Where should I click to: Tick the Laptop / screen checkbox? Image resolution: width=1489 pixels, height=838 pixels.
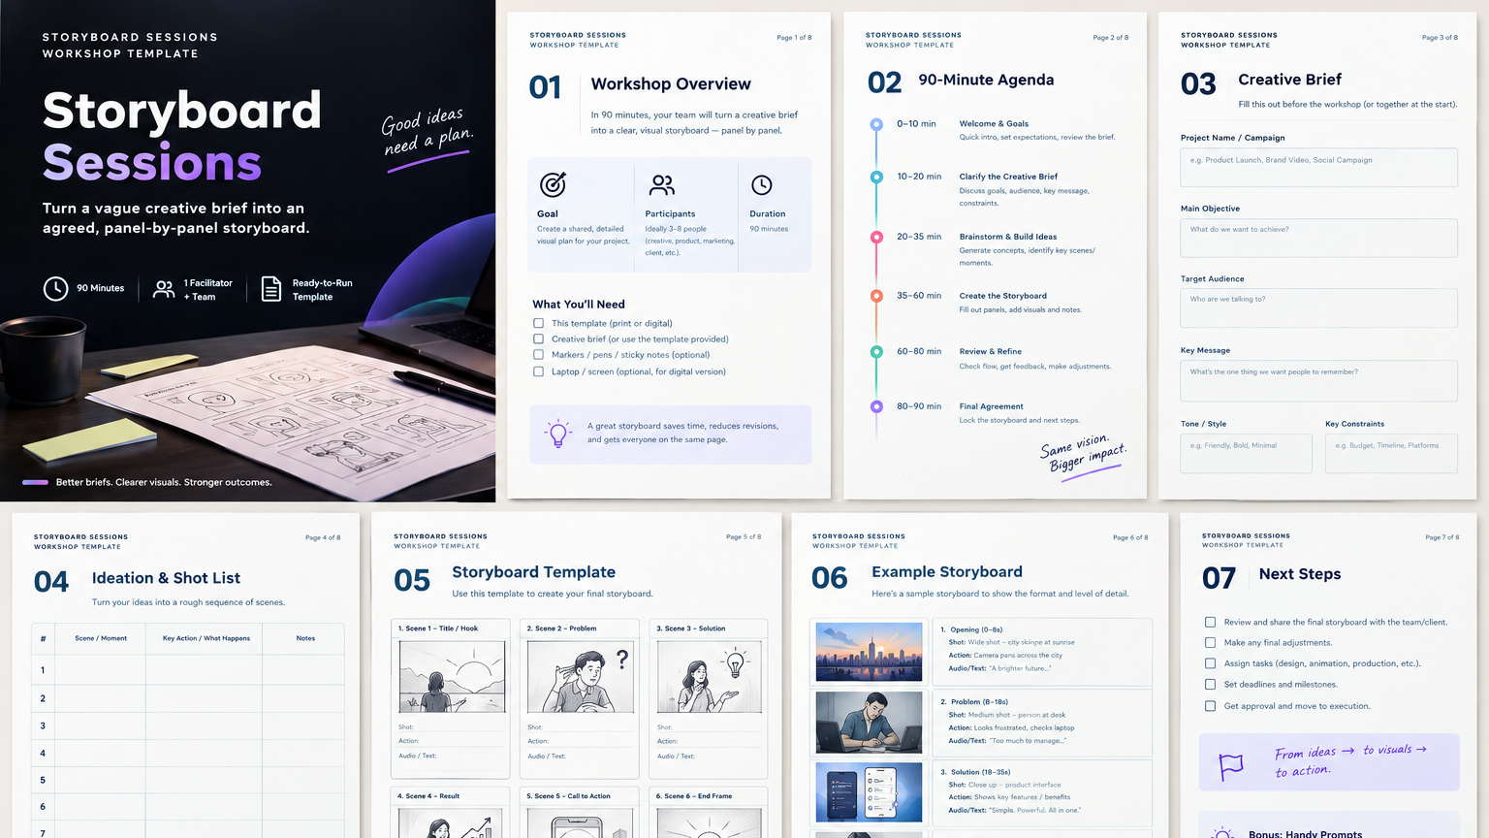click(538, 371)
